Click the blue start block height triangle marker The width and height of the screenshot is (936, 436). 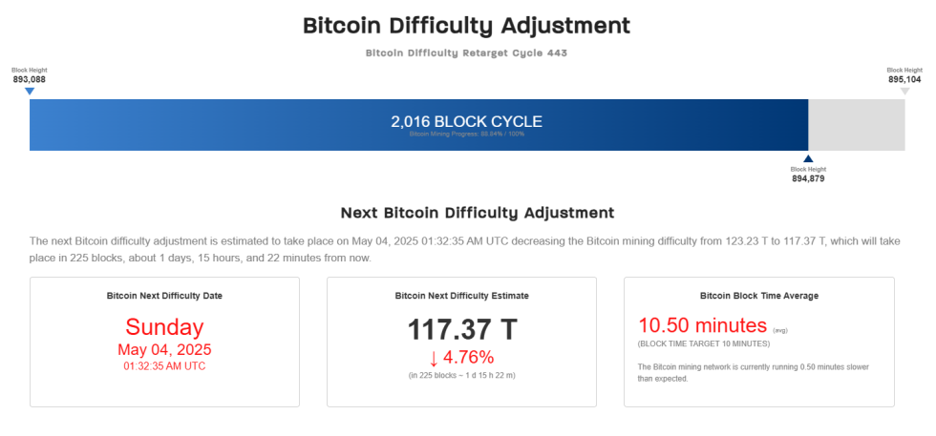[x=30, y=92]
